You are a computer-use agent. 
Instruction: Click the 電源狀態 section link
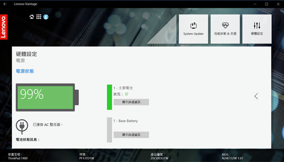click(x=24, y=71)
